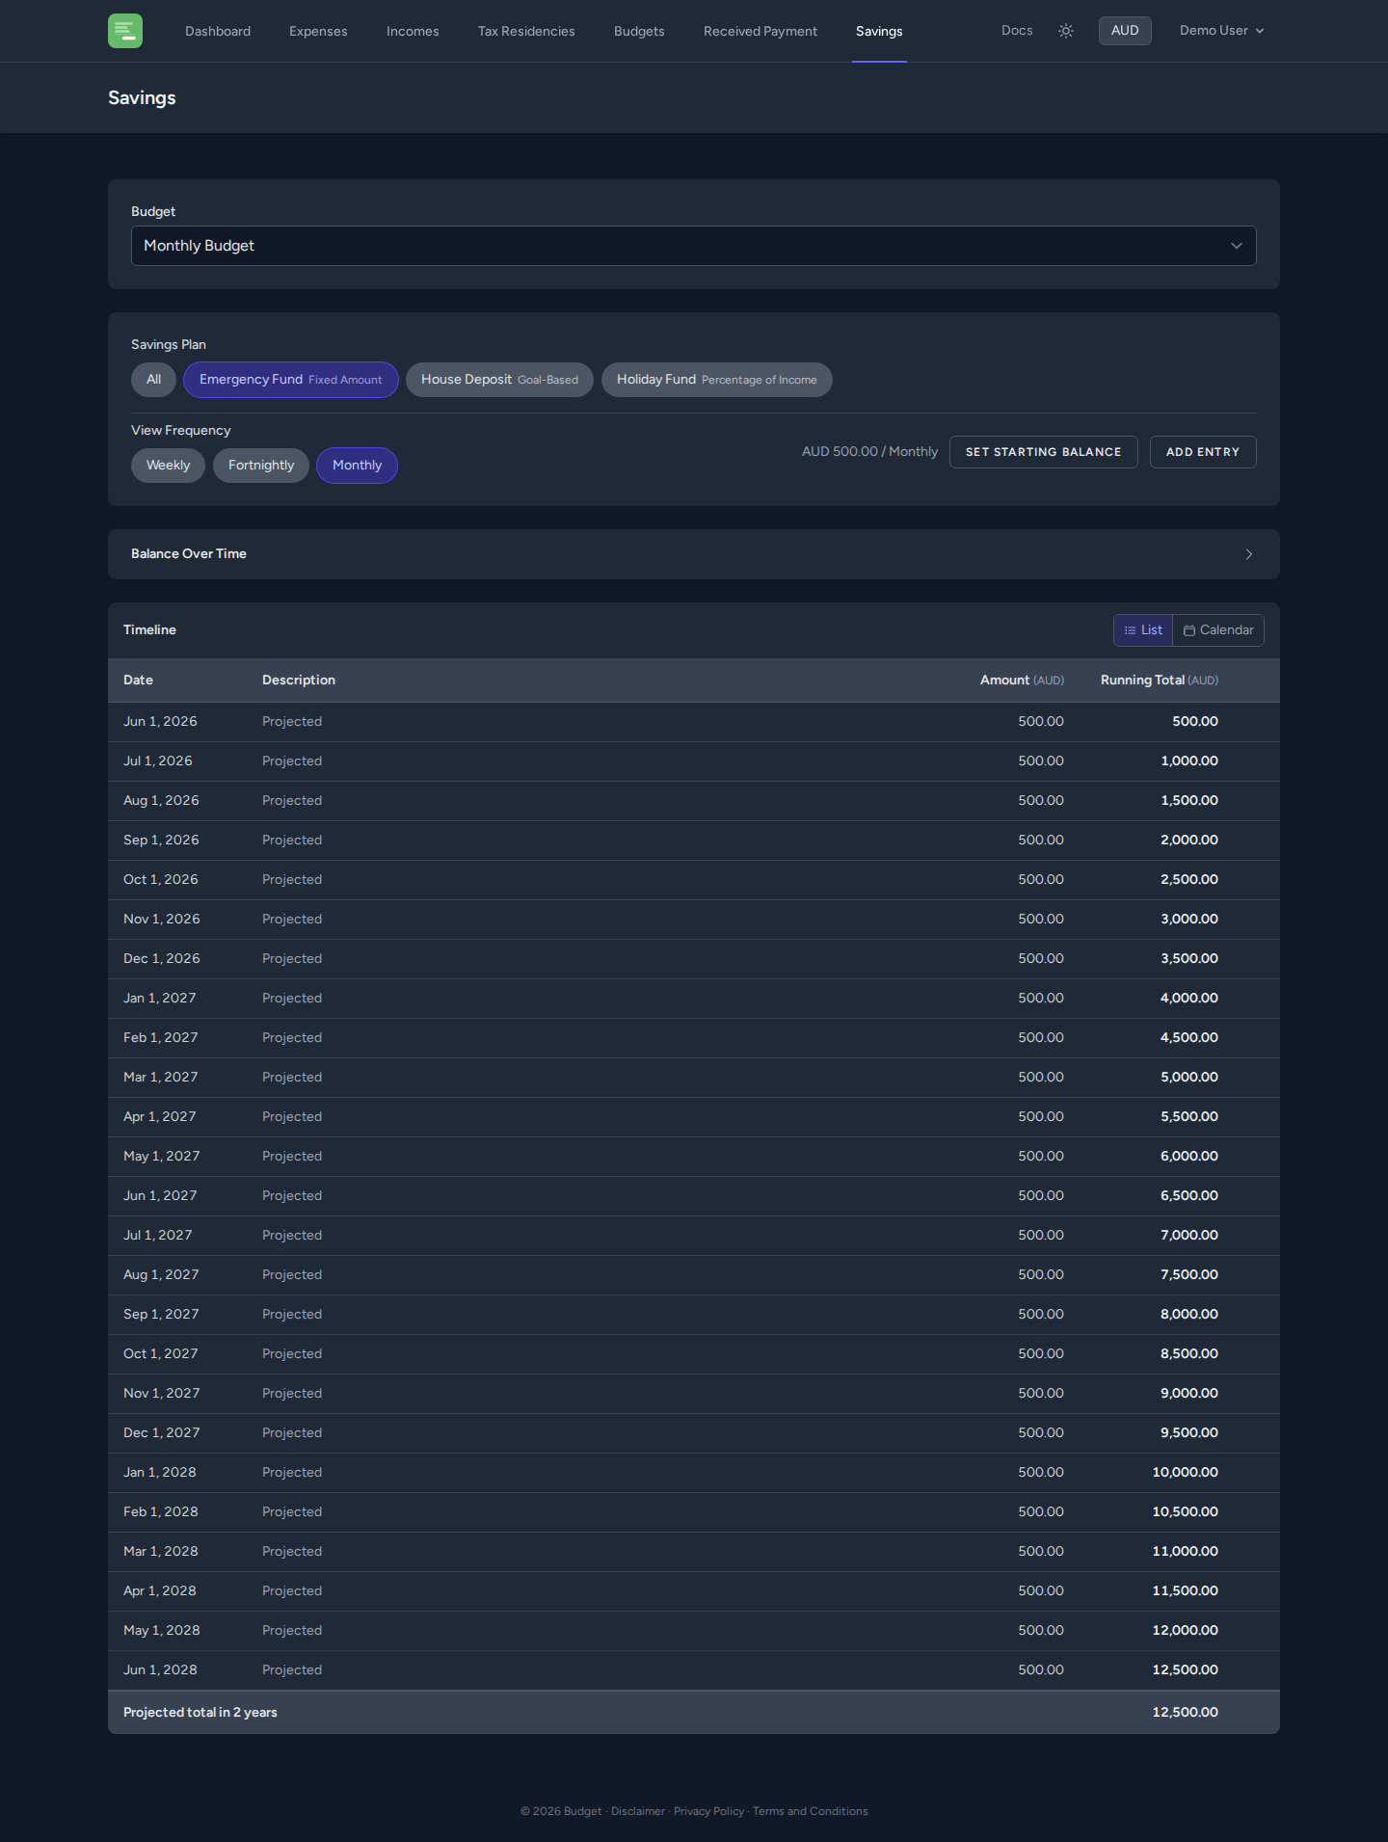Click the Projected total in 2 years row
The image size is (1388, 1842).
pos(694,1713)
